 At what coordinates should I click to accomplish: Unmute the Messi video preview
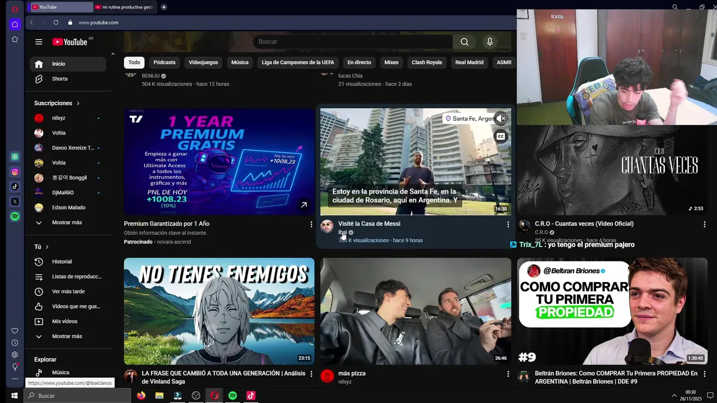[501, 119]
